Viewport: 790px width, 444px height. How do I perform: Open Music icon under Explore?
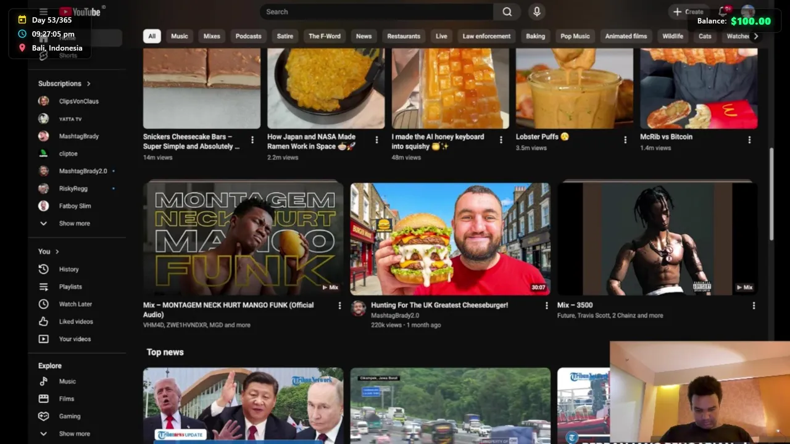coord(43,381)
